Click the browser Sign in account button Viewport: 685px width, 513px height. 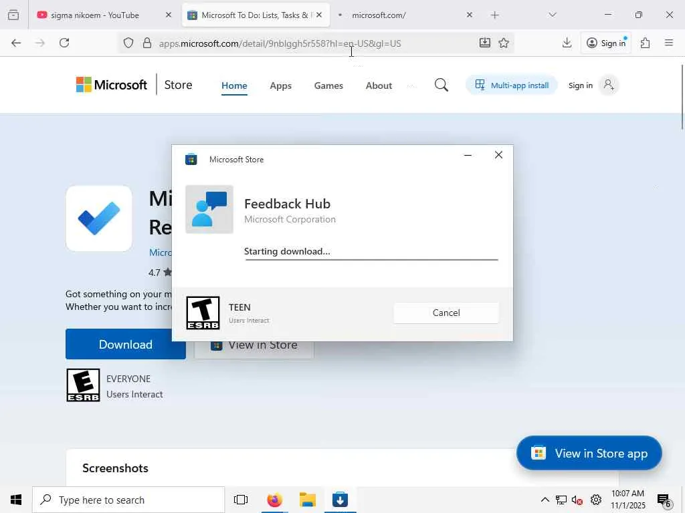pyautogui.click(x=606, y=43)
